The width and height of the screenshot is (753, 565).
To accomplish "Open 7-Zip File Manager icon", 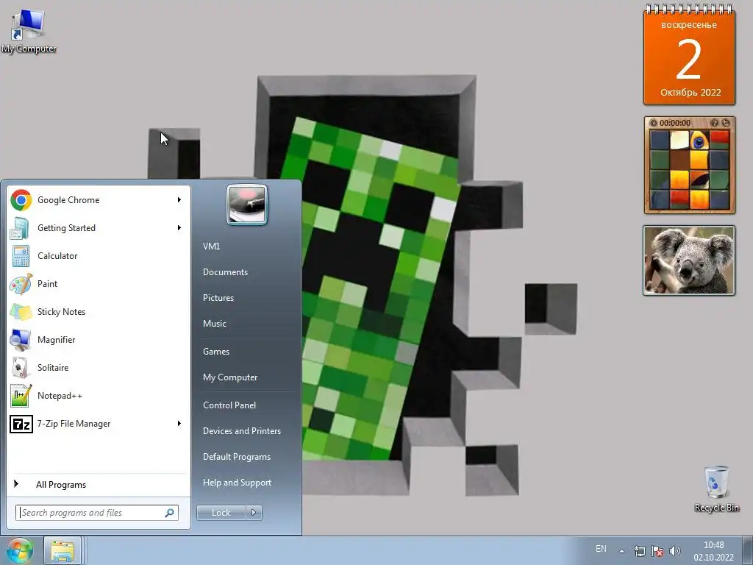I will point(21,423).
